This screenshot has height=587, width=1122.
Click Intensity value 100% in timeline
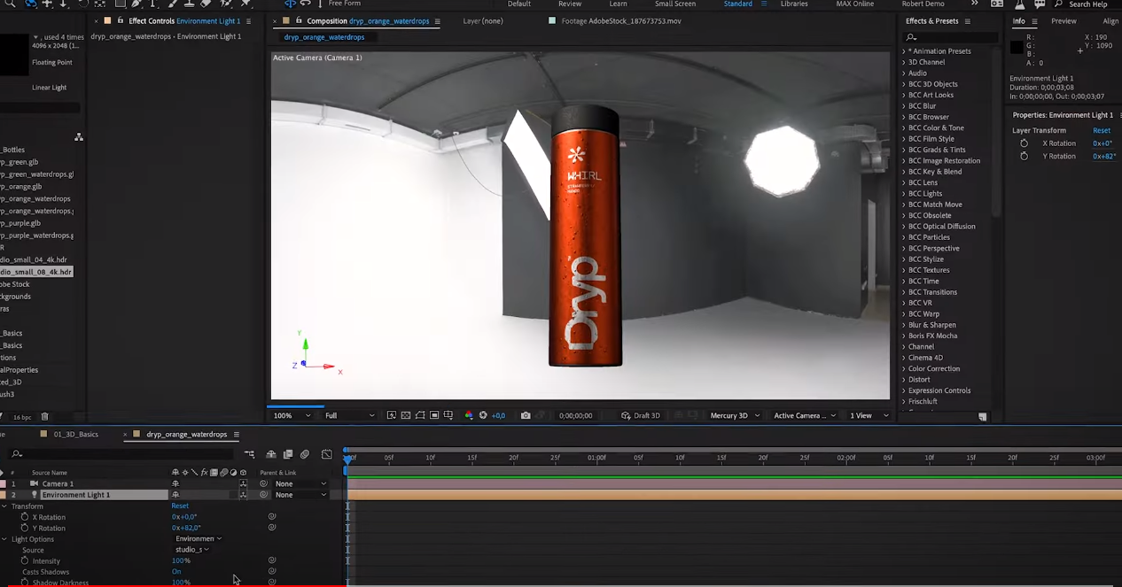point(181,560)
